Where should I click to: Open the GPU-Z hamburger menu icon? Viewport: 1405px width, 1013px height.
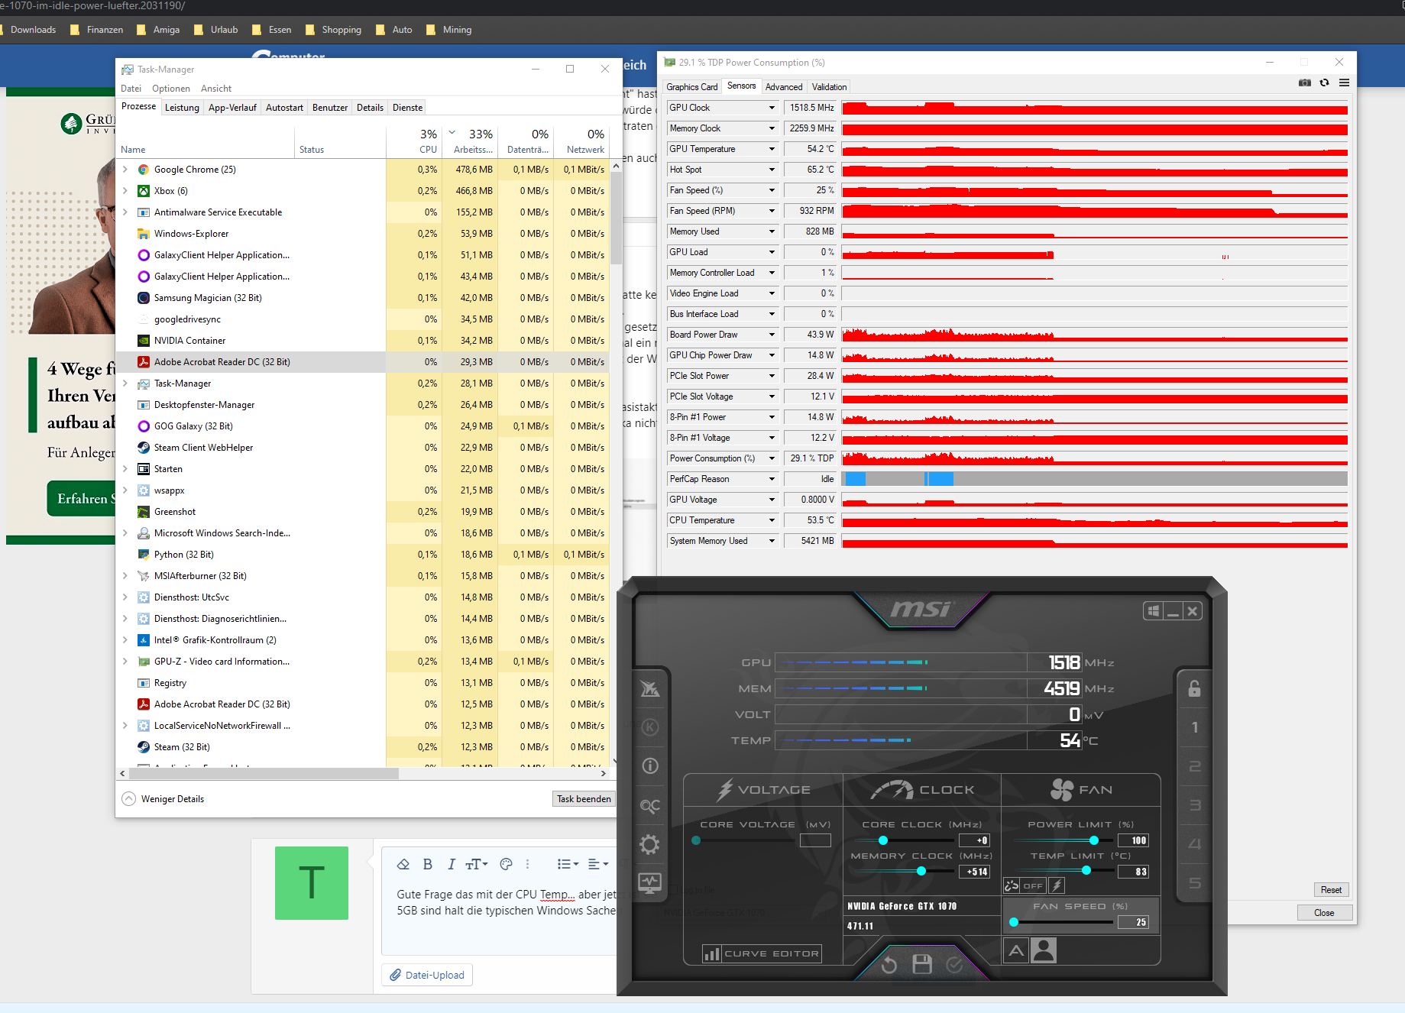(x=1344, y=83)
